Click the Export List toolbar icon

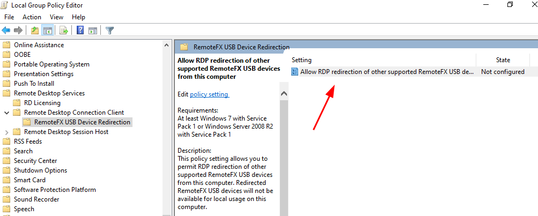(x=64, y=30)
